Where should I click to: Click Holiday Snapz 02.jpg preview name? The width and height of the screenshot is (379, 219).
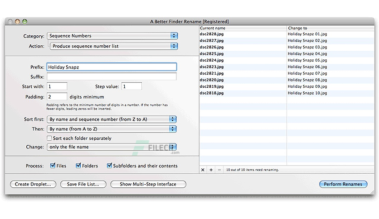click(307, 41)
